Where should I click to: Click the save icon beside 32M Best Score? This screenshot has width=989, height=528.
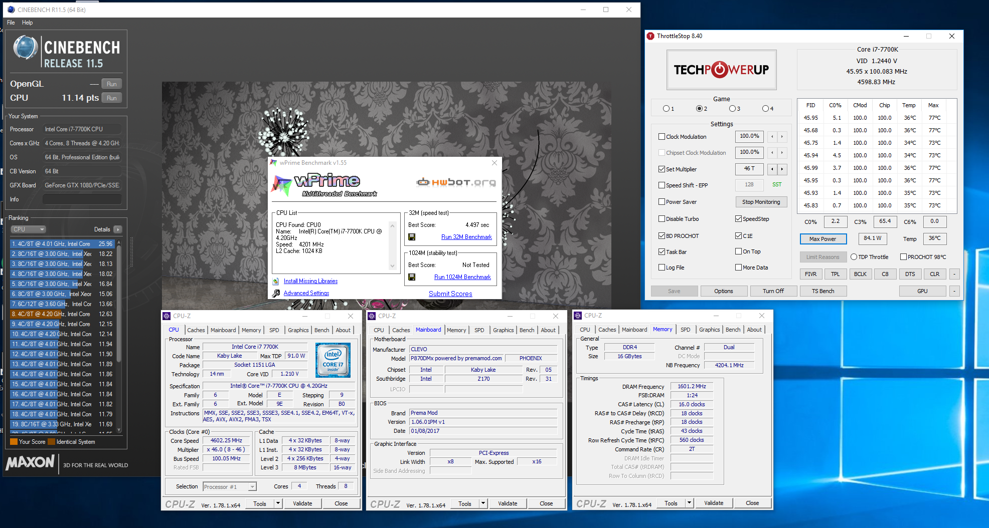(x=412, y=237)
